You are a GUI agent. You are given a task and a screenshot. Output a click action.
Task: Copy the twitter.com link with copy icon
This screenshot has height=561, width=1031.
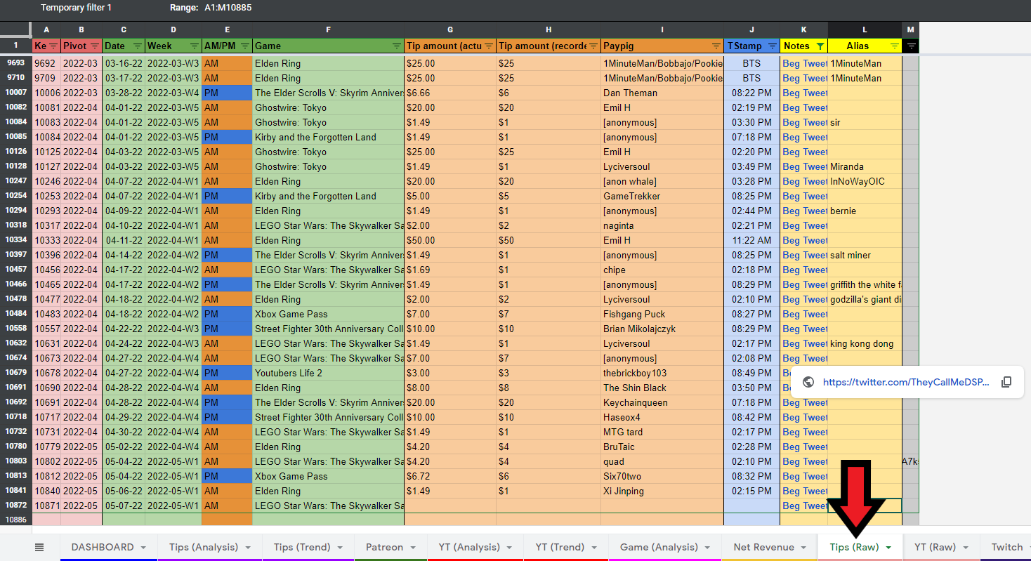[1006, 382]
